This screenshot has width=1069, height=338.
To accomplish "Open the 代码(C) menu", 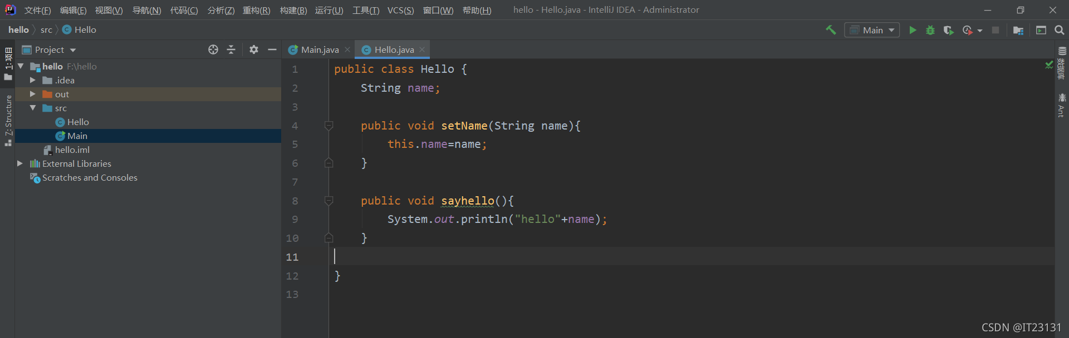I will pyautogui.click(x=184, y=10).
